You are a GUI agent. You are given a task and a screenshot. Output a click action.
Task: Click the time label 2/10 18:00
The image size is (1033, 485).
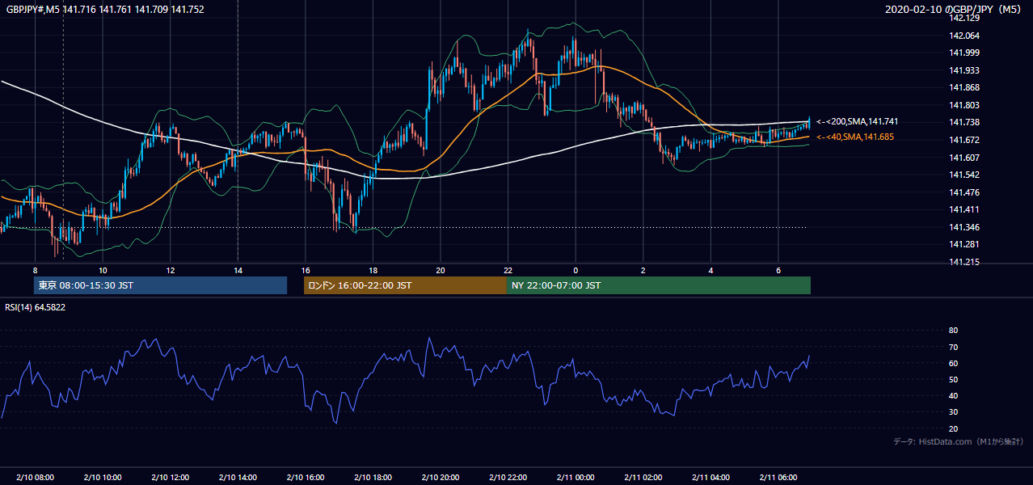pos(373,478)
